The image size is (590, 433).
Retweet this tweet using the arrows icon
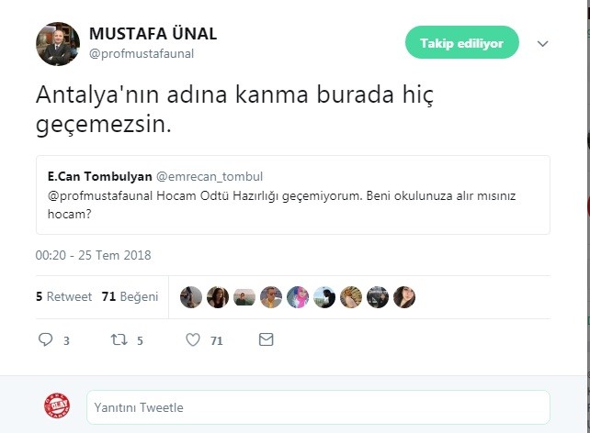tap(118, 339)
